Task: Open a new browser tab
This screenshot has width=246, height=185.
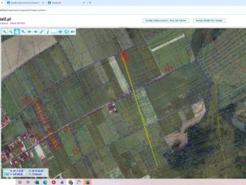Action: pos(90,3)
